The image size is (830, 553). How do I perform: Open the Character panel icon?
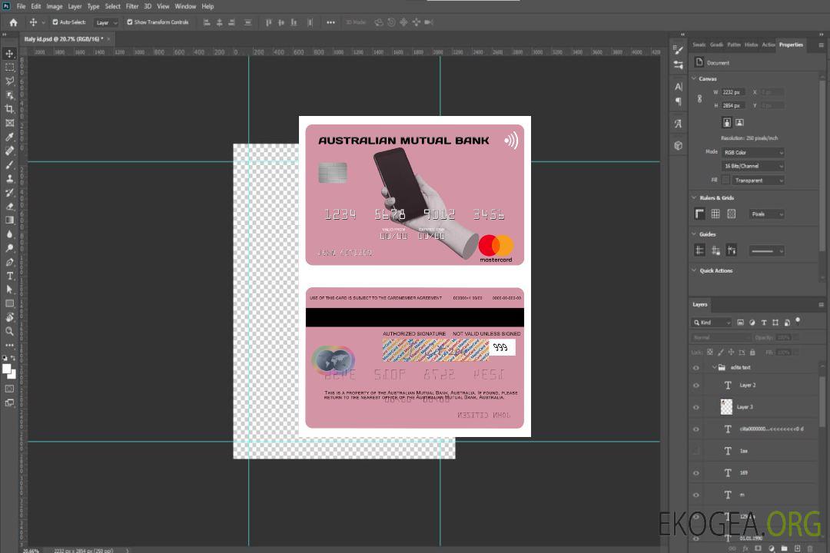point(679,87)
